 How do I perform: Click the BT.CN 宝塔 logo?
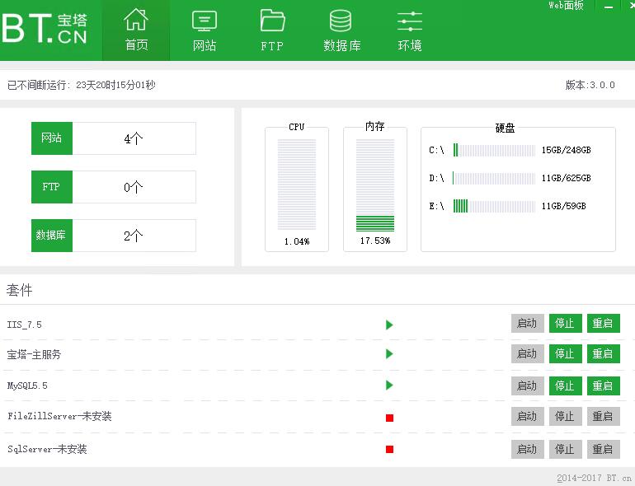coord(45,28)
